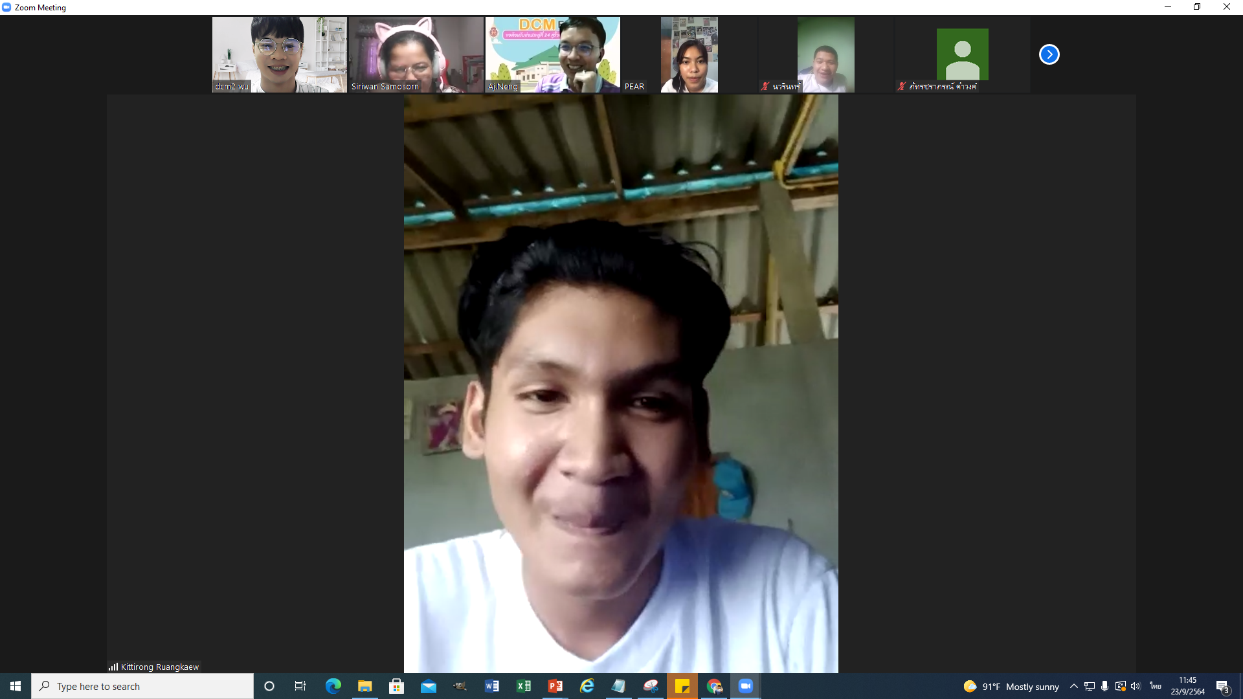Screen dimensions: 1243x699
Task: Open the volume control in the system tray
Action: 1136,686
